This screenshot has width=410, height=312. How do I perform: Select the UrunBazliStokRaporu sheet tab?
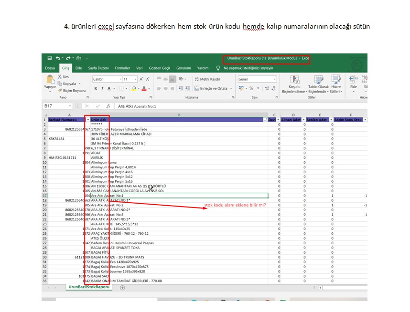tap(89, 287)
